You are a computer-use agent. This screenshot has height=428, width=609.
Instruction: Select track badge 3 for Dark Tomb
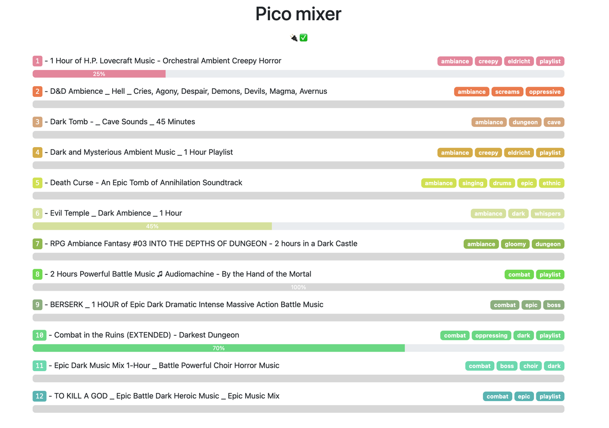coord(37,122)
